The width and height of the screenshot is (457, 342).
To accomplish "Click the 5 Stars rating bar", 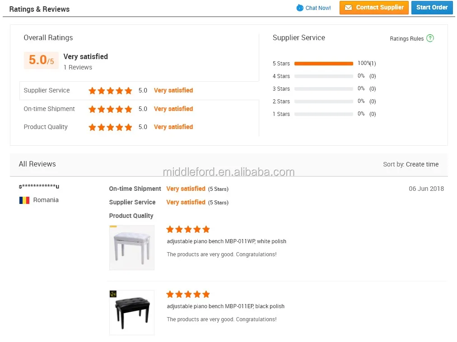I will tap(323, 64).
